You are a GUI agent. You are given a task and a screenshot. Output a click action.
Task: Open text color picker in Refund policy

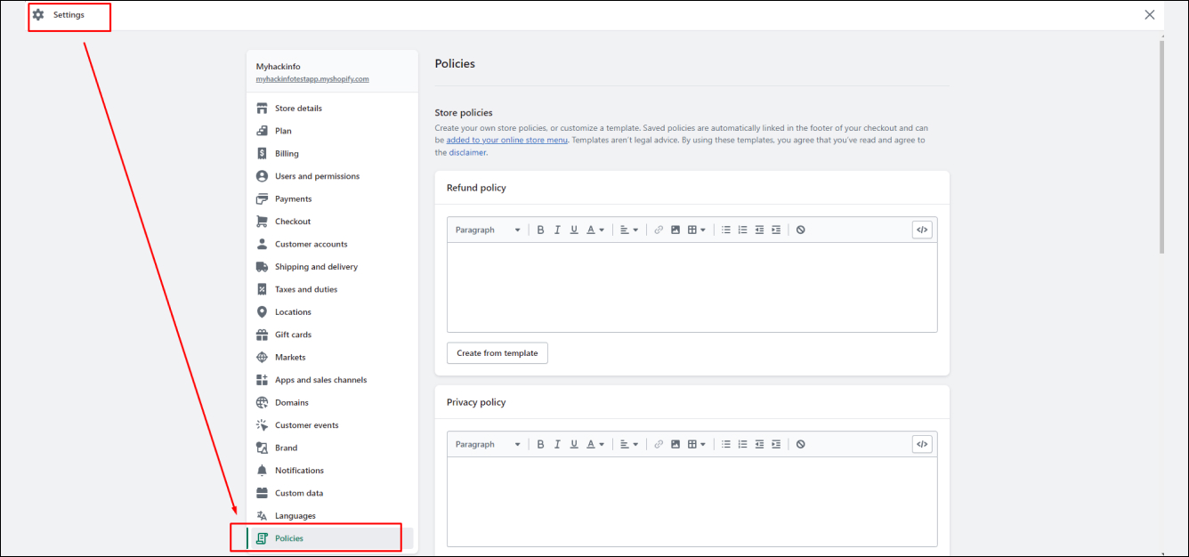tap(595, 230)
